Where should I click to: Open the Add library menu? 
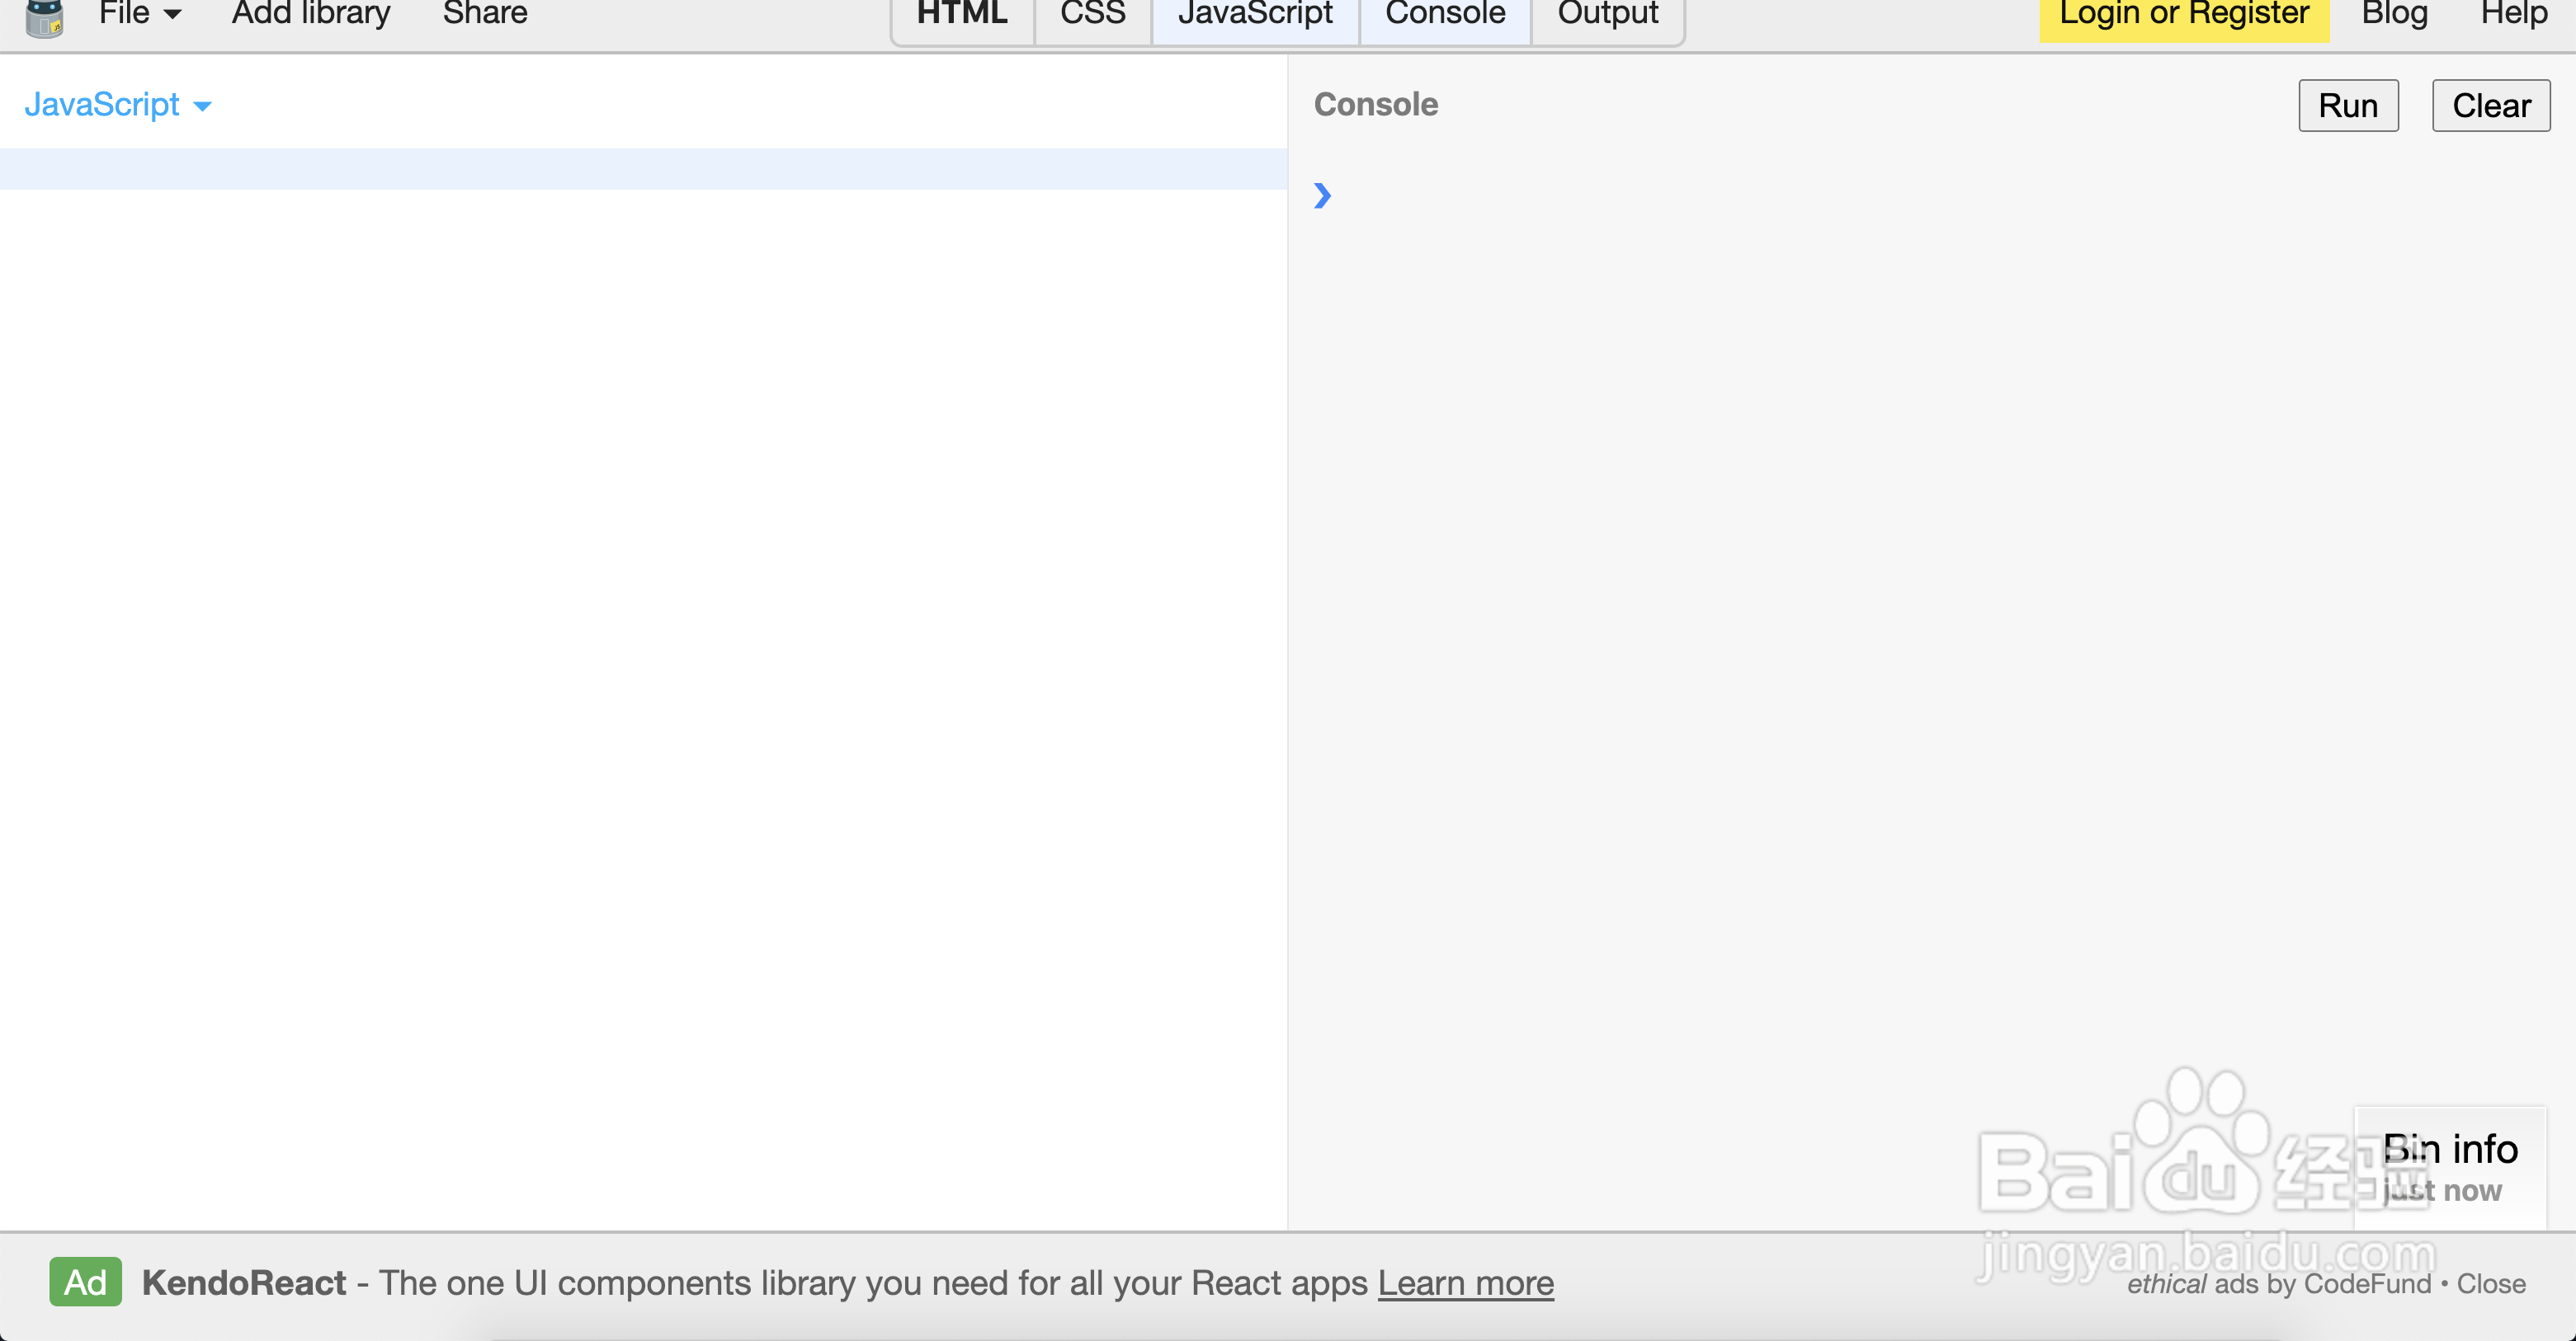tap(311, 14)
